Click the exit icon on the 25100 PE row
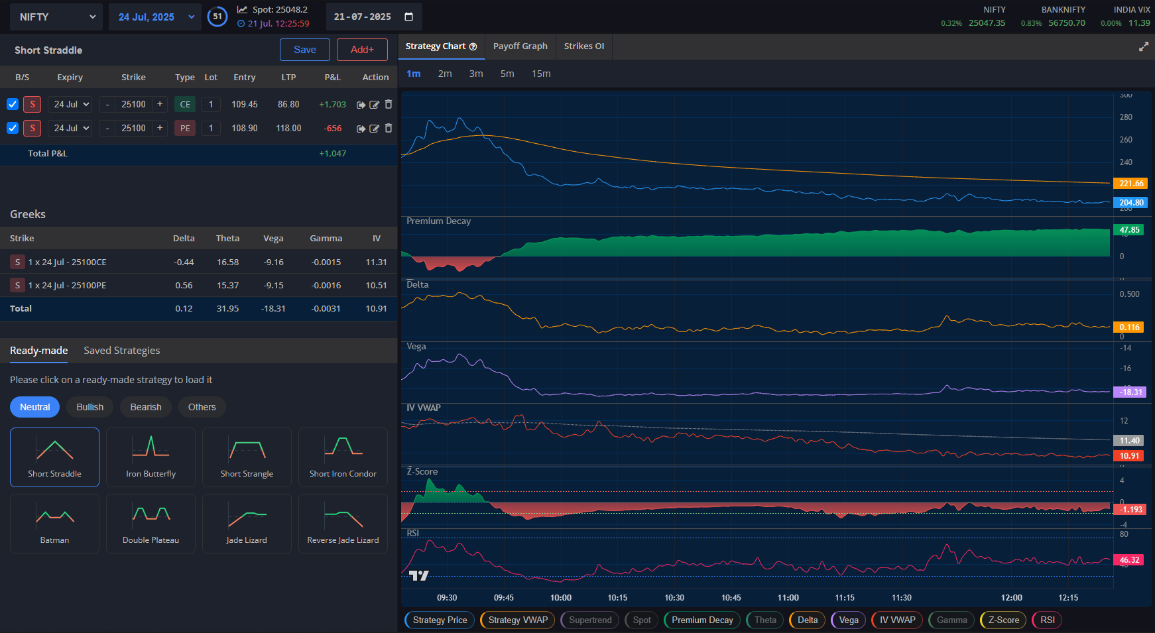 (361, 129)
